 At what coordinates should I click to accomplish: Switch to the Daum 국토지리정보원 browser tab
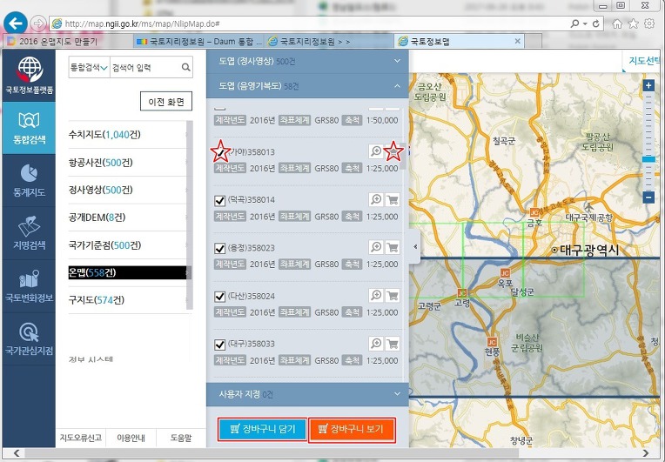coord(198,41)
